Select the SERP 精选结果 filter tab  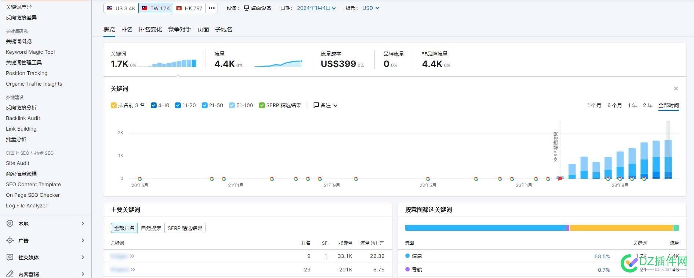[x=185, y=228]
